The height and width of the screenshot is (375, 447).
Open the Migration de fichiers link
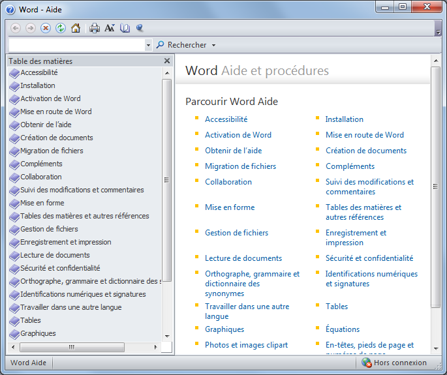(x=240, y=166)
